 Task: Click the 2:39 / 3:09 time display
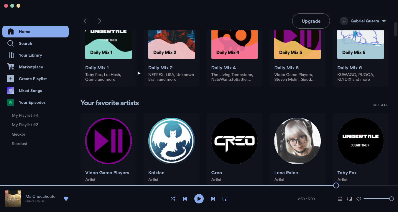pos(306,199)
